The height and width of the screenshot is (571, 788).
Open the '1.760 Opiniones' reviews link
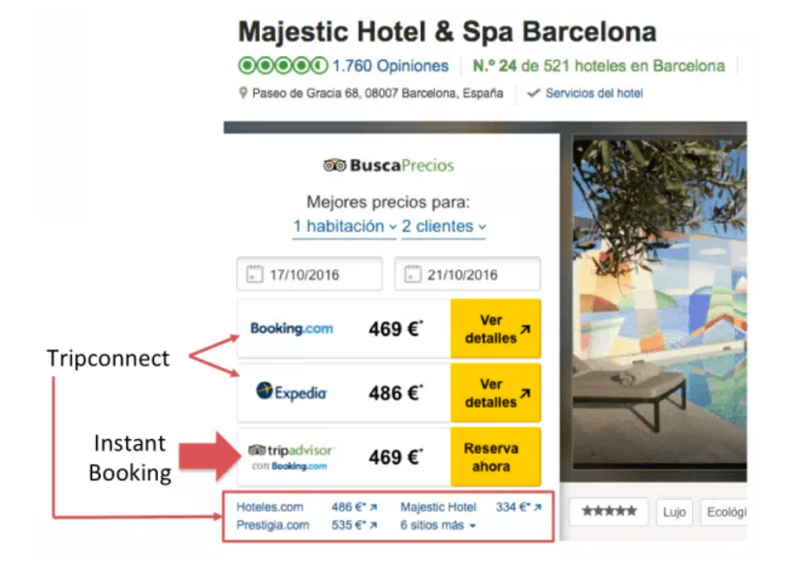point(390,66)
